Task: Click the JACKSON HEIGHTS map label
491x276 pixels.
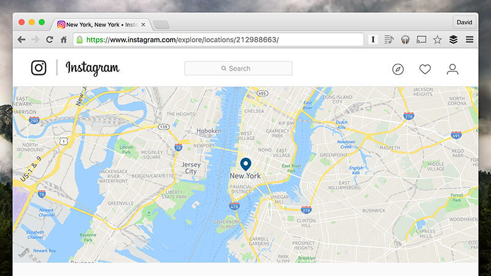Action: [423, 91]
